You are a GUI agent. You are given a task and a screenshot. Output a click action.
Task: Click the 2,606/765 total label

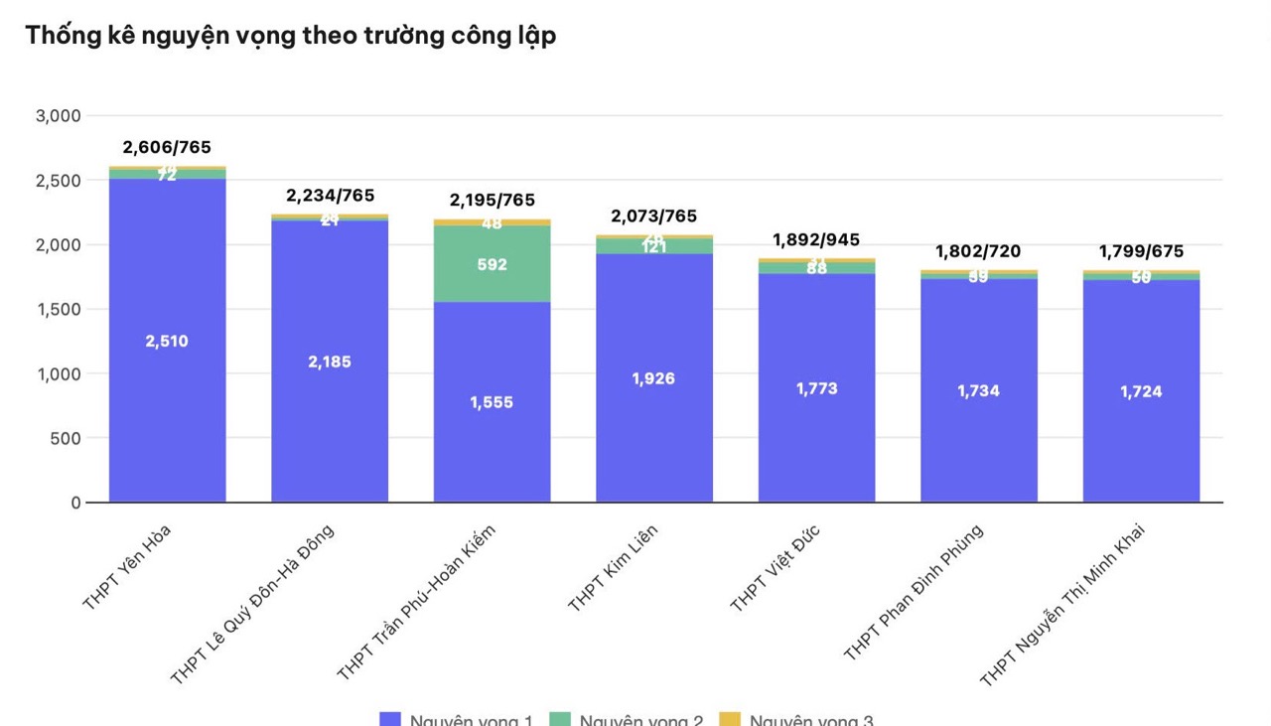167,148
